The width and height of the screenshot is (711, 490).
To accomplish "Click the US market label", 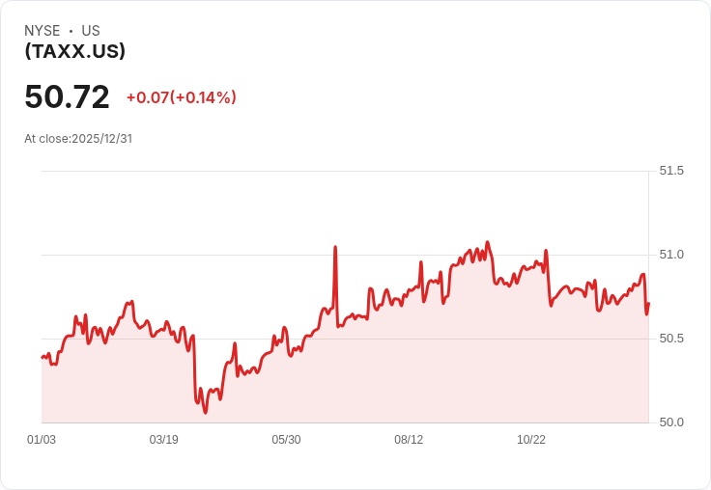I will pyautogui.click(x=91, y=31).
